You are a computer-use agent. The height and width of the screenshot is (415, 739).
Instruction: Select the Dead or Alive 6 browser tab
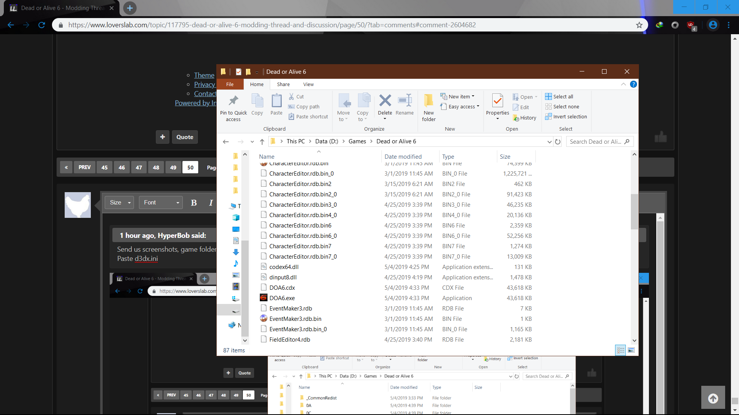62,8
